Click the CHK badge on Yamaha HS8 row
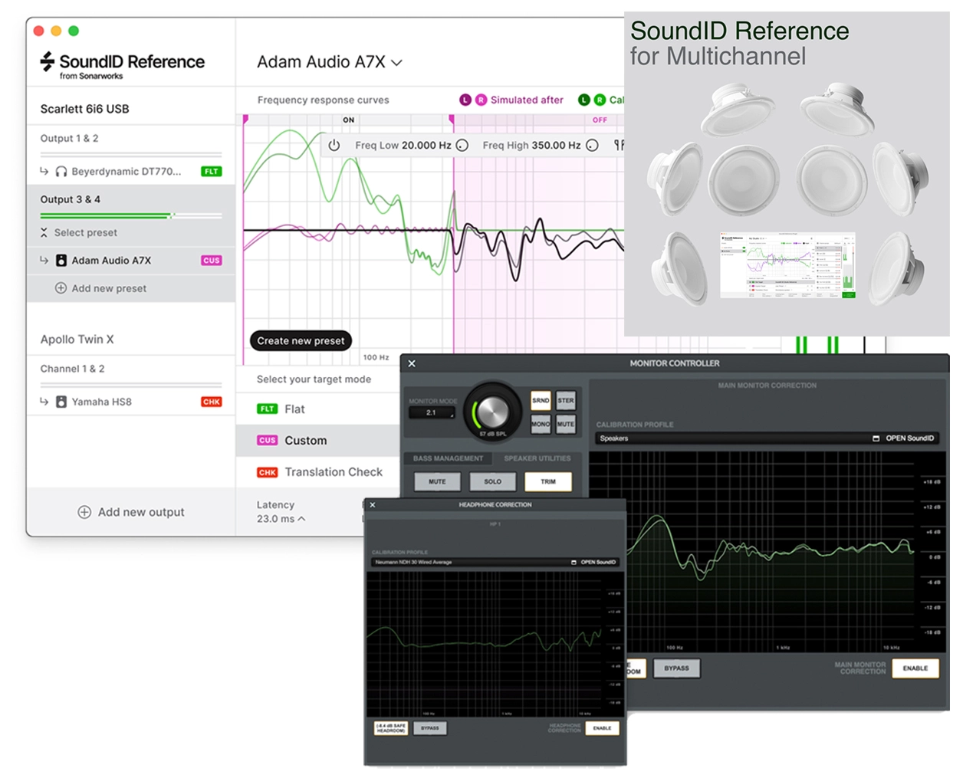Image resolution: width=963 pixels, height=778 pixels. pyautogui.click(x=212, y=402)
